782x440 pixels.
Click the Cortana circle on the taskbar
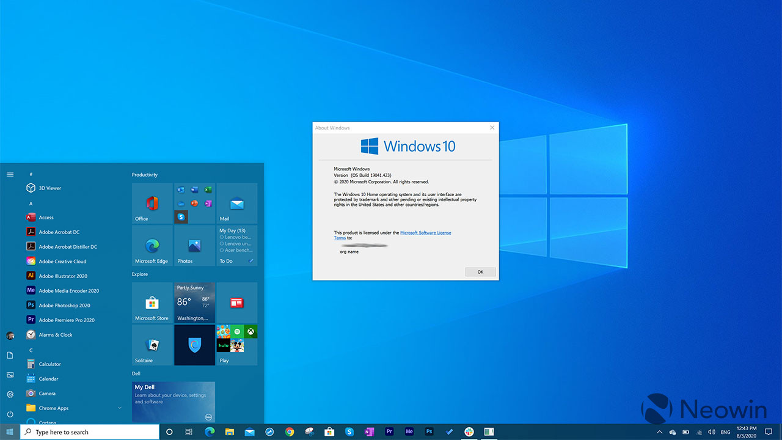(x=169, y=432)
